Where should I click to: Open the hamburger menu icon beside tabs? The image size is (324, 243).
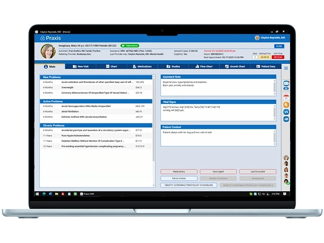pos(286,67)
